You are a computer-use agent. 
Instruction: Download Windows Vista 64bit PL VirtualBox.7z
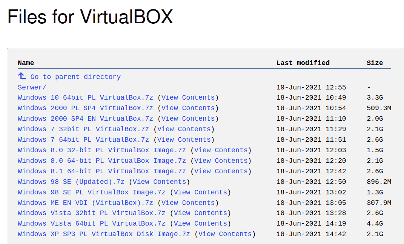(x=91, y=224)
